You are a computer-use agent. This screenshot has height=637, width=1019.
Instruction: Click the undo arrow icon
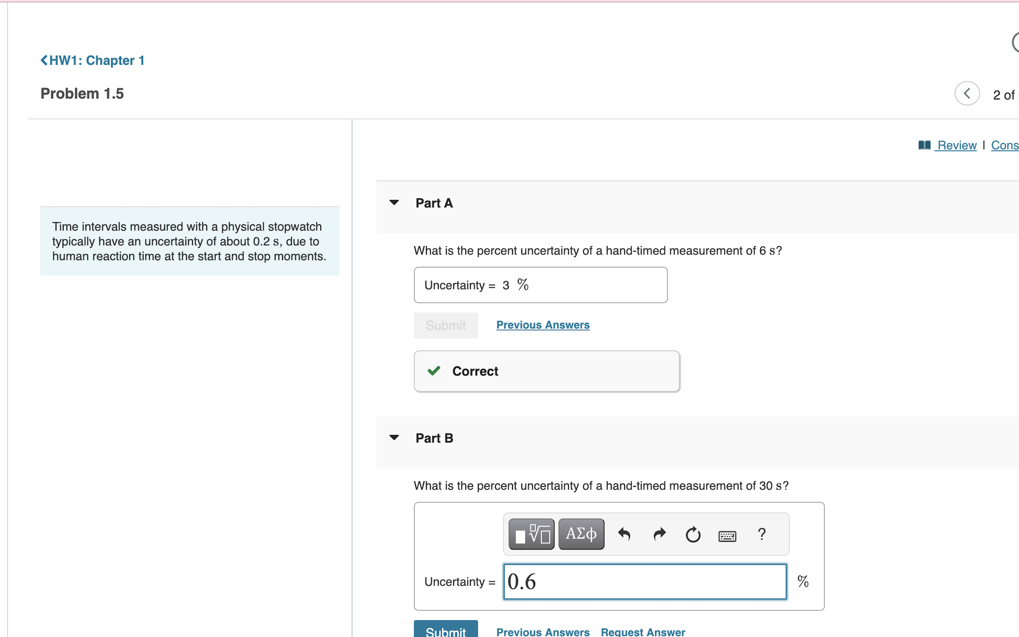[x=624, y=534]
